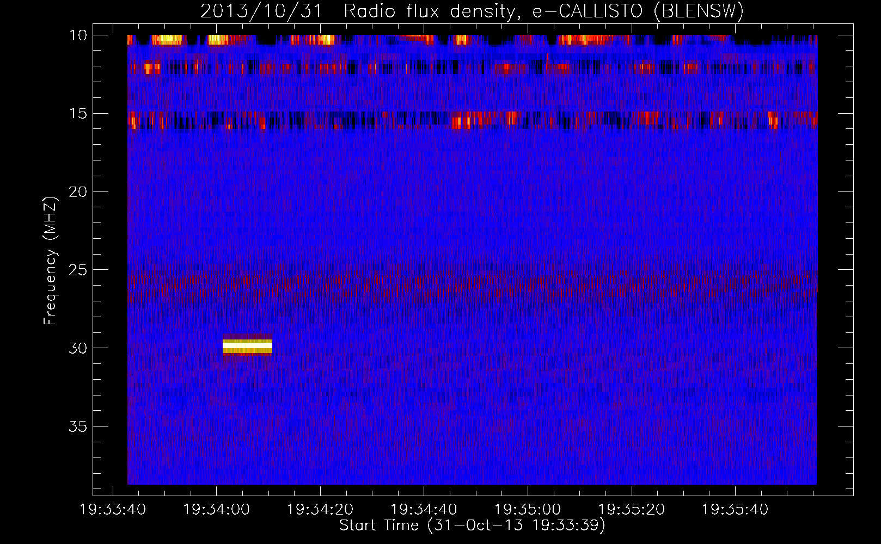Click the time tick label '19:35:40'
This screenshot has width=881, height=544.
(735, 510)
